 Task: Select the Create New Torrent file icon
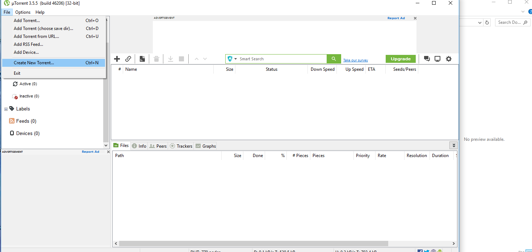142,58
